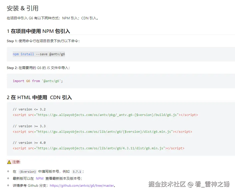Click the script tag with 4.3.11/dist/g6.min.js
This screenshot has width=235, height=193.
pos(98,148)
